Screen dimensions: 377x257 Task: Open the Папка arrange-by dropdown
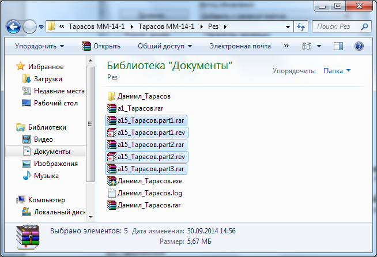coord(337,71)
